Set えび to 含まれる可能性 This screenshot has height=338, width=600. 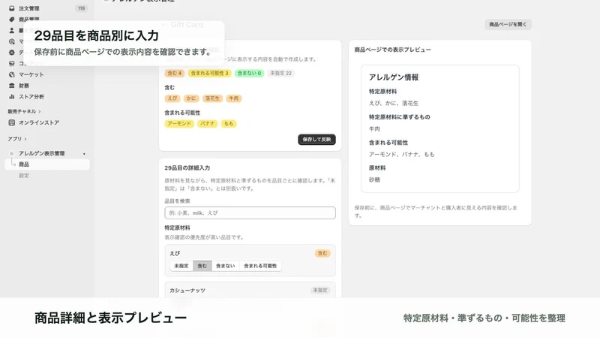tap(260, 266)
